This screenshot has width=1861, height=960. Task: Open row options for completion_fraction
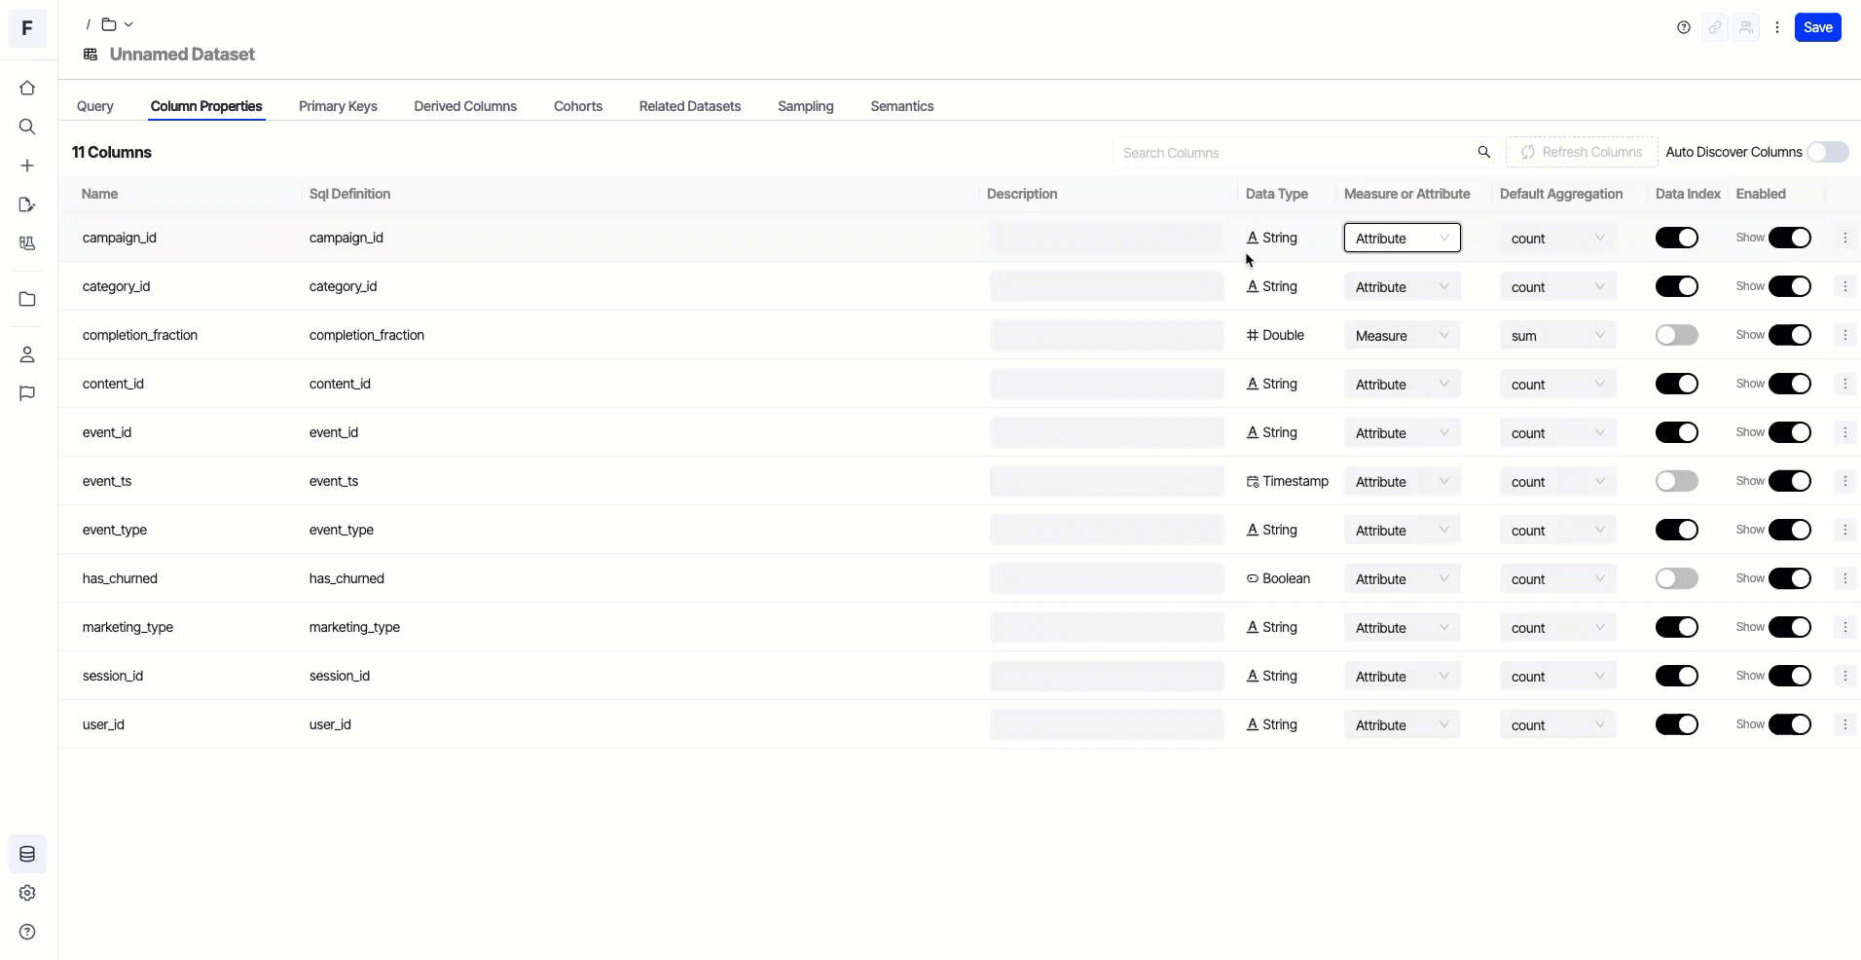click(x=1845, y=335)
